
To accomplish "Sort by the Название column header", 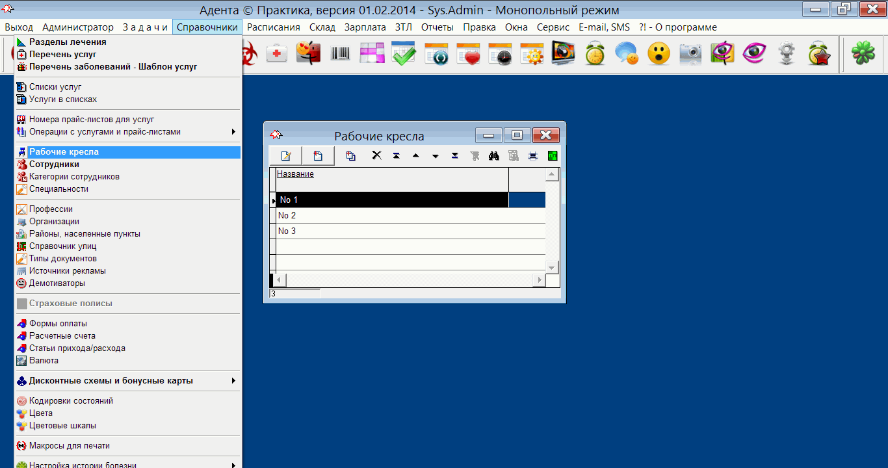I will (295, 174).
